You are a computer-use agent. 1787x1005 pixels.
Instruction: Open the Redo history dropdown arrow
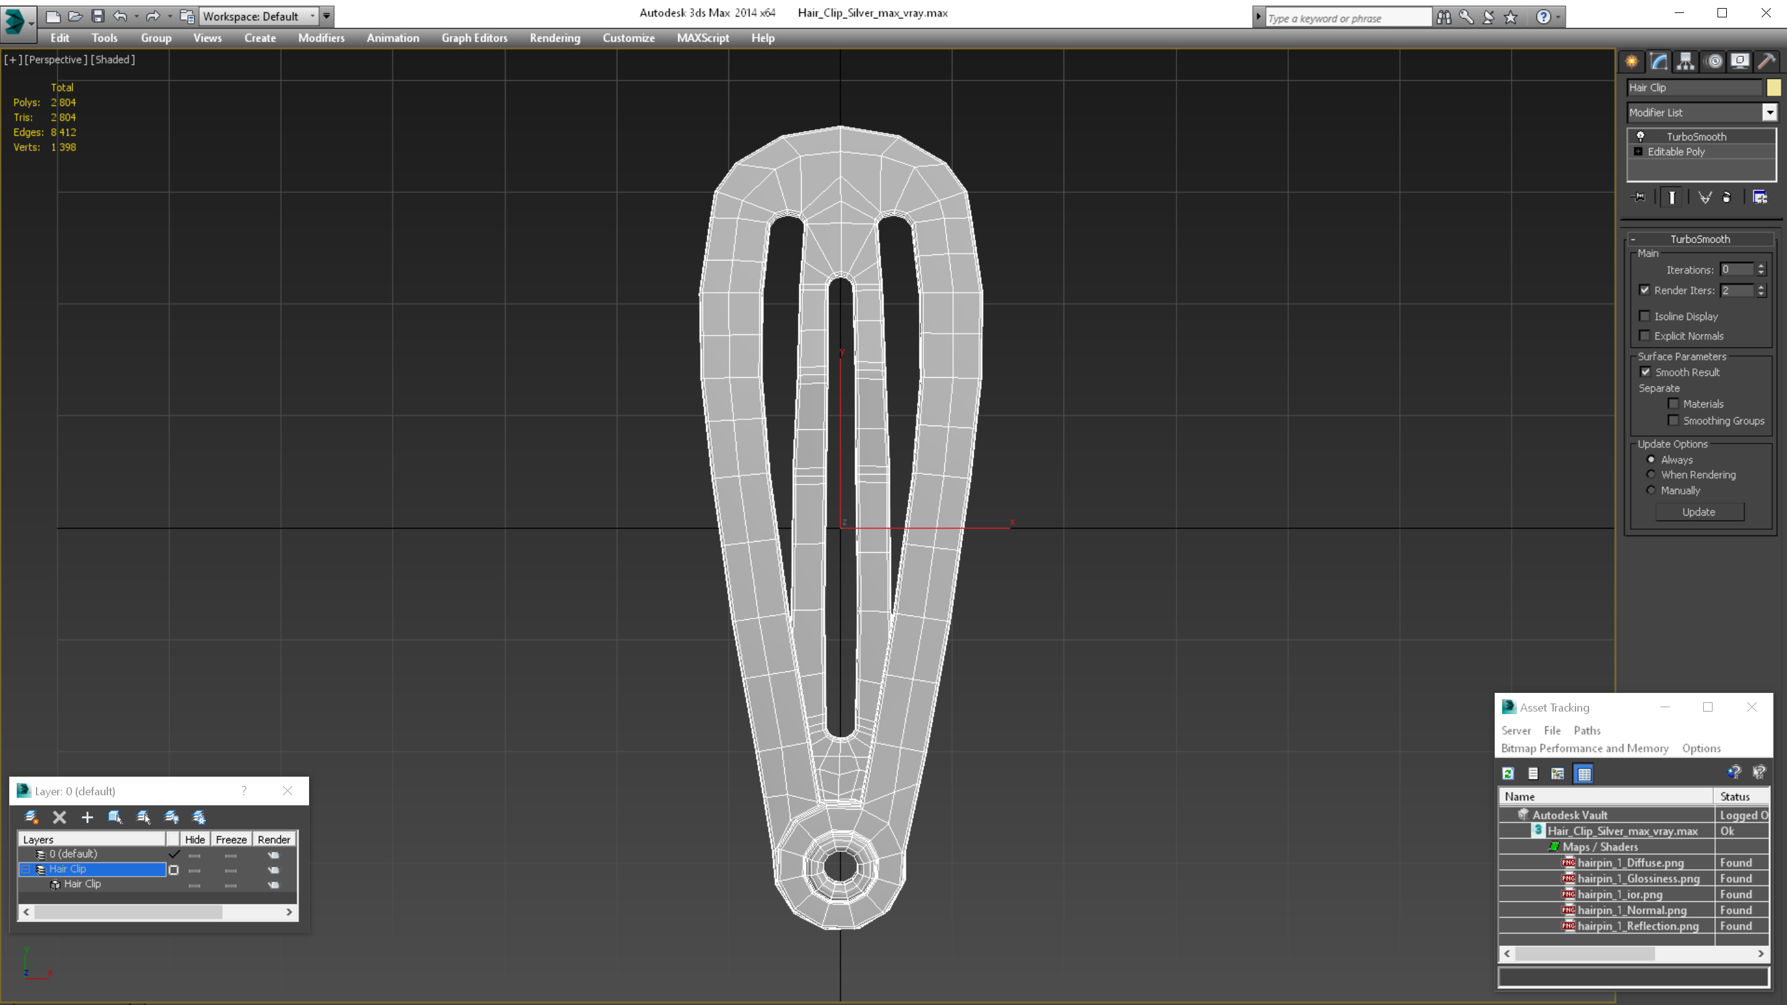[169, 16]
